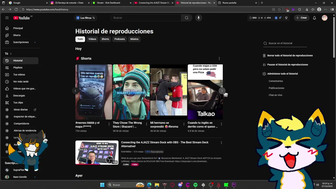336x189 pixels.
Task: Open Ideas diarias extension link
Action: click(x=20, y=109)
